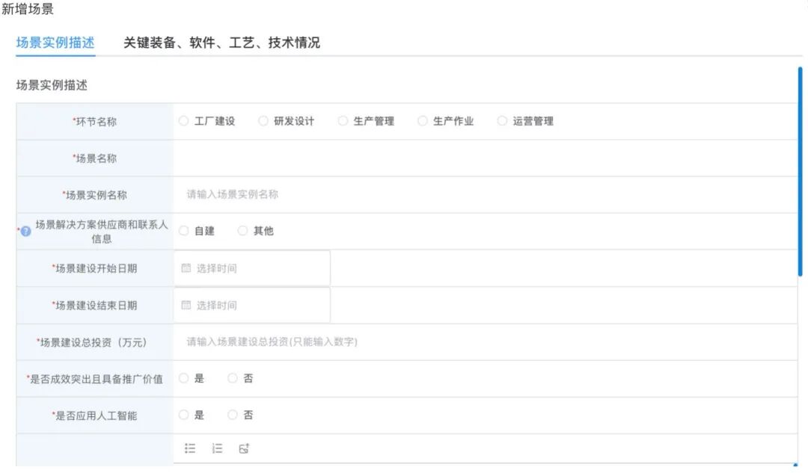
Task: Focus the 场景建设总投资 input field
Action: pos(486,341)
